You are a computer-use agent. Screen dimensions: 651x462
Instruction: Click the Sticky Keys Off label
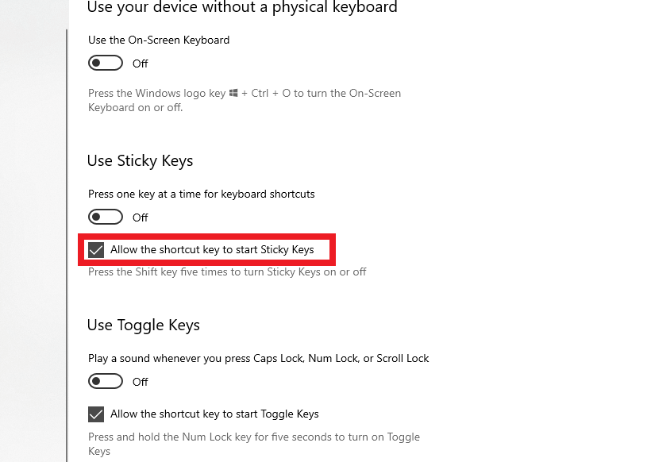pyautogui.click(x=140, y=217)
